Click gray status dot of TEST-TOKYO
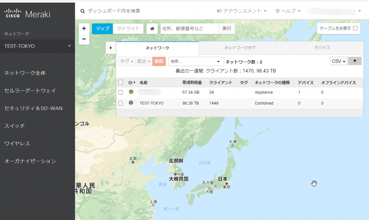The width and height of the screenshot is (369, 220). pos(131,103)
